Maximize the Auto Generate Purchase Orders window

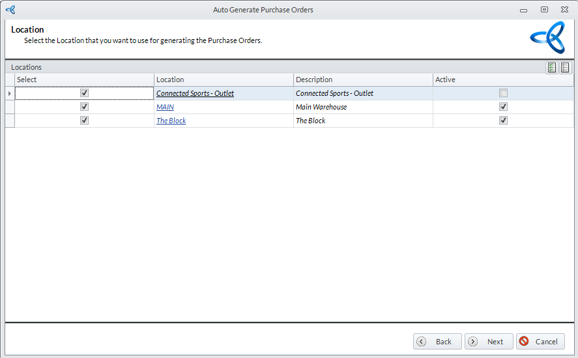(x=544, y=10)
